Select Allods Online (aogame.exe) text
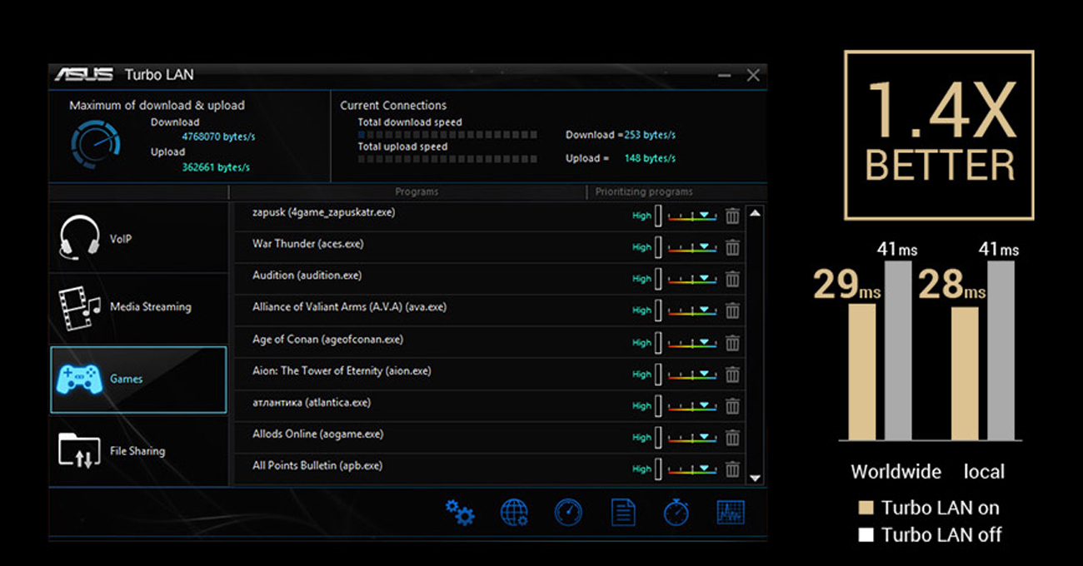1083x566 pixels. (x=317, y=434)
